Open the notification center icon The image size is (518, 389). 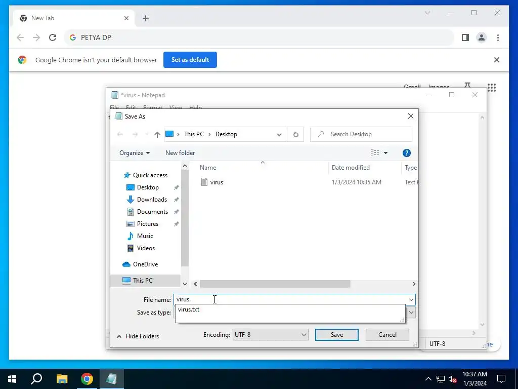(501, 379)
